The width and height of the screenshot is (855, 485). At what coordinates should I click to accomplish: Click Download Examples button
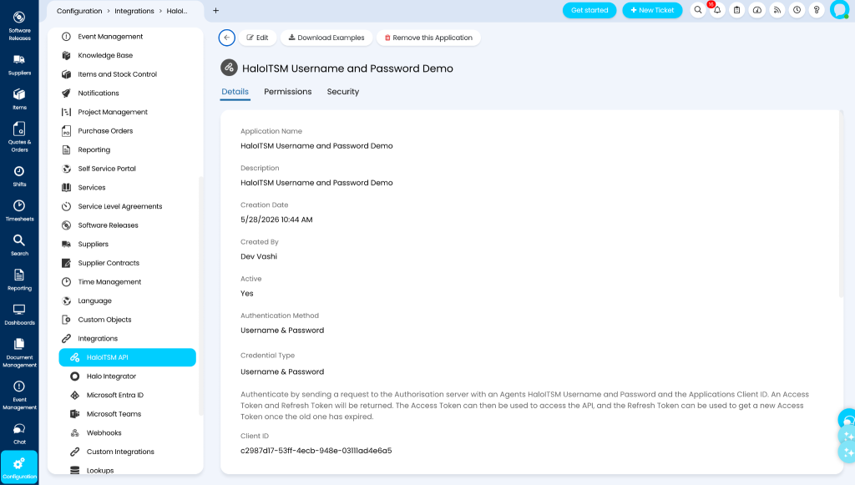point(326,38)
